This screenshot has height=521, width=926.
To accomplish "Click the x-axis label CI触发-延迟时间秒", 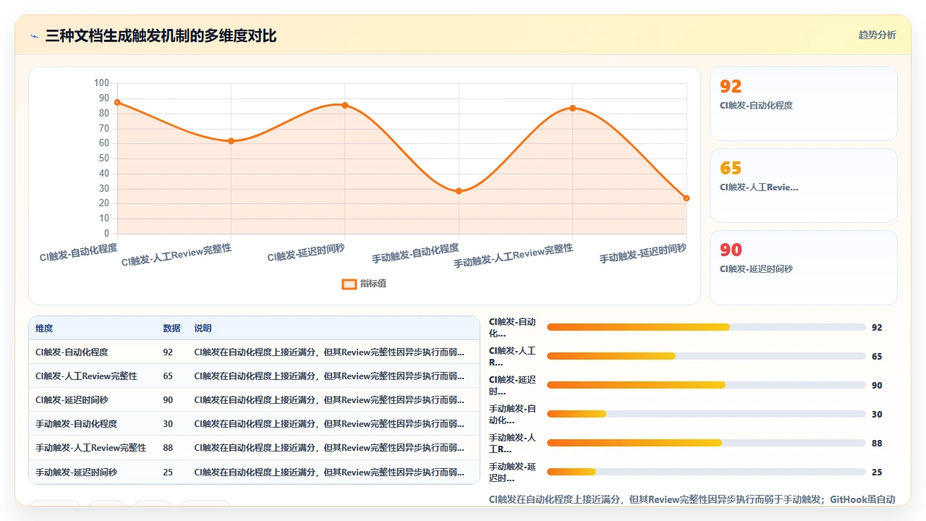I will pyautogui.click(x=306, y=253).
